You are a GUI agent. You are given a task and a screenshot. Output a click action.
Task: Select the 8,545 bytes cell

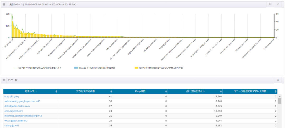pos(195,106)
